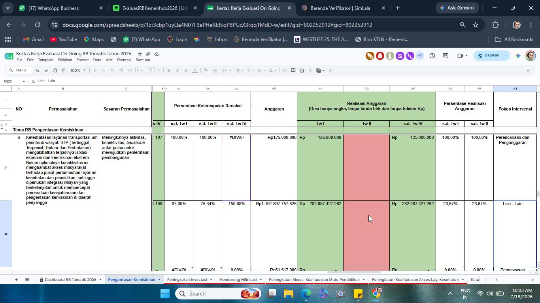The height and width of the screenshot is (303, 540).
Task: Increase decimal places
Action: (x=121, y=70)
